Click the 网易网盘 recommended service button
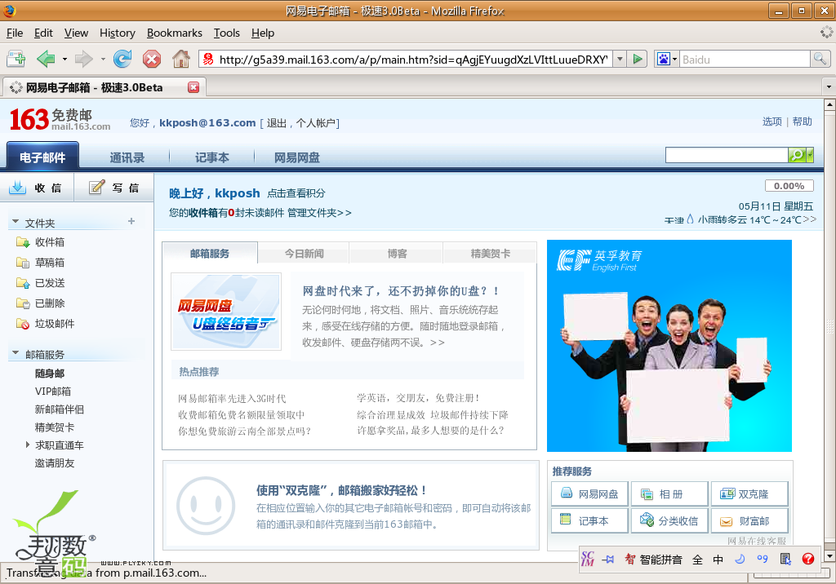 click(x=589, y=494)
